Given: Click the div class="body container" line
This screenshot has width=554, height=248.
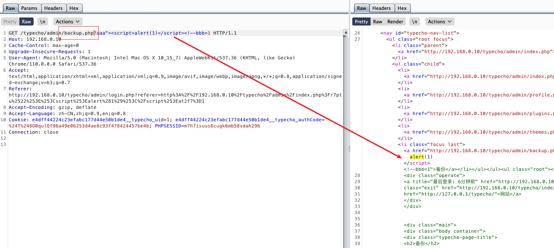Looking at the screenshot, I should tap(445, 231).
